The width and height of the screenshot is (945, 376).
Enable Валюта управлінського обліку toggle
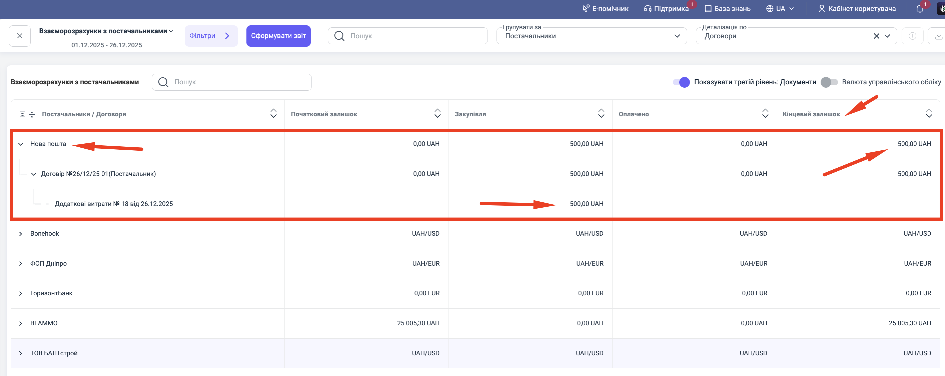(829, 82)
